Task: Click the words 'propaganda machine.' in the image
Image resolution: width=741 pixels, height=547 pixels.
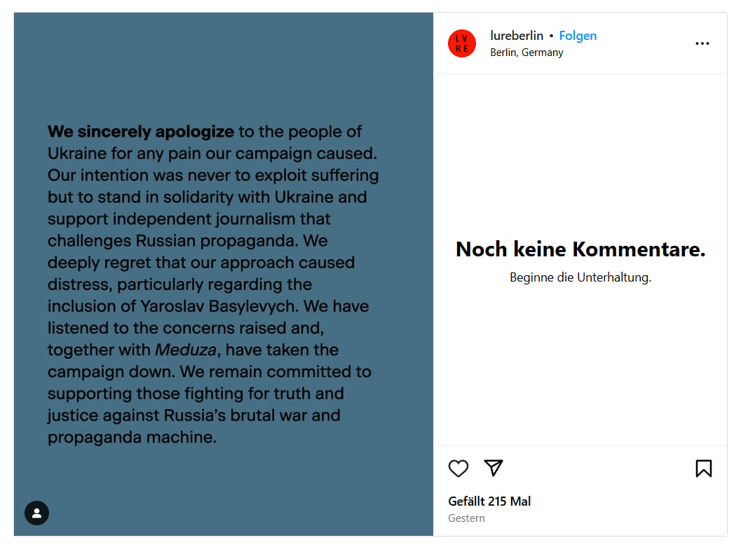Action: pos(132,437)
